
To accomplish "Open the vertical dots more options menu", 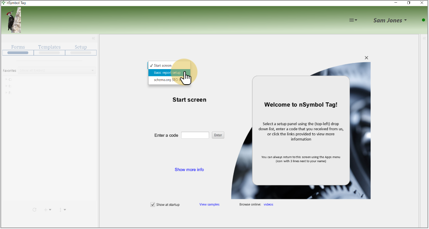I will click(62, 210).
